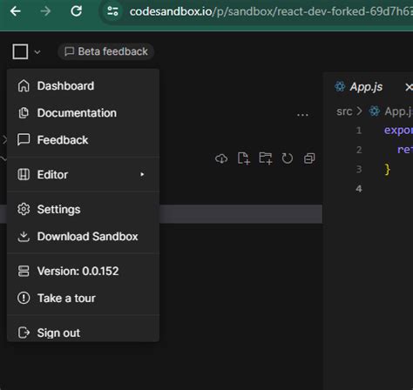
Task: Click the codesandbox.io URL in address bar
Action: (x=271, y=11)
